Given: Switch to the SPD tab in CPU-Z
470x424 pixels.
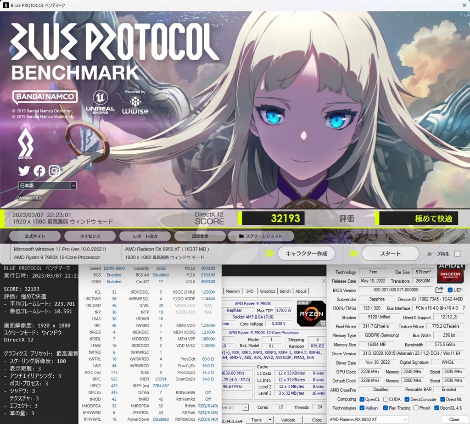Looking at the screenshot, I should pyautogui.click(x=250, y=291).
